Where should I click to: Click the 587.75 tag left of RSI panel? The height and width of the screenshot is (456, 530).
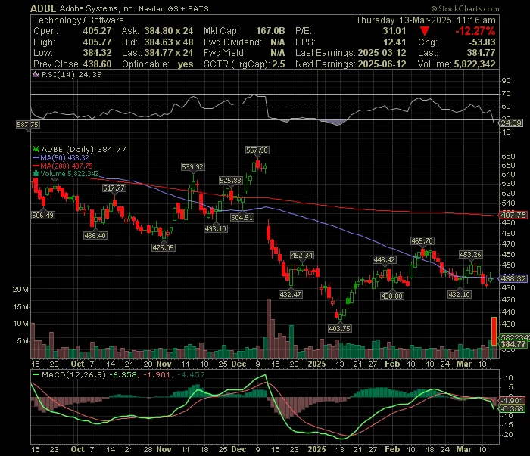click(28, 125)
